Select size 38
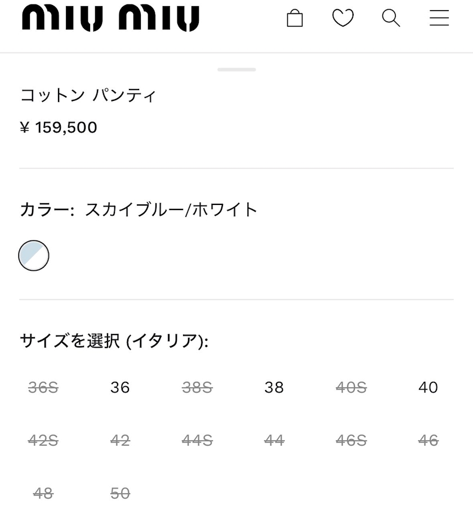This screenshot has width=473, height=518. (274, 387)
